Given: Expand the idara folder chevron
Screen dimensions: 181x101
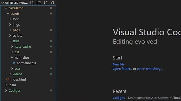Looking at the screenshot, I should coord(6,85).
